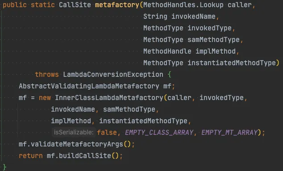Viewport: 283px width, 171px height.
Task: Click the green opening brace after LambdaConversionException
Action: point(169,75)
